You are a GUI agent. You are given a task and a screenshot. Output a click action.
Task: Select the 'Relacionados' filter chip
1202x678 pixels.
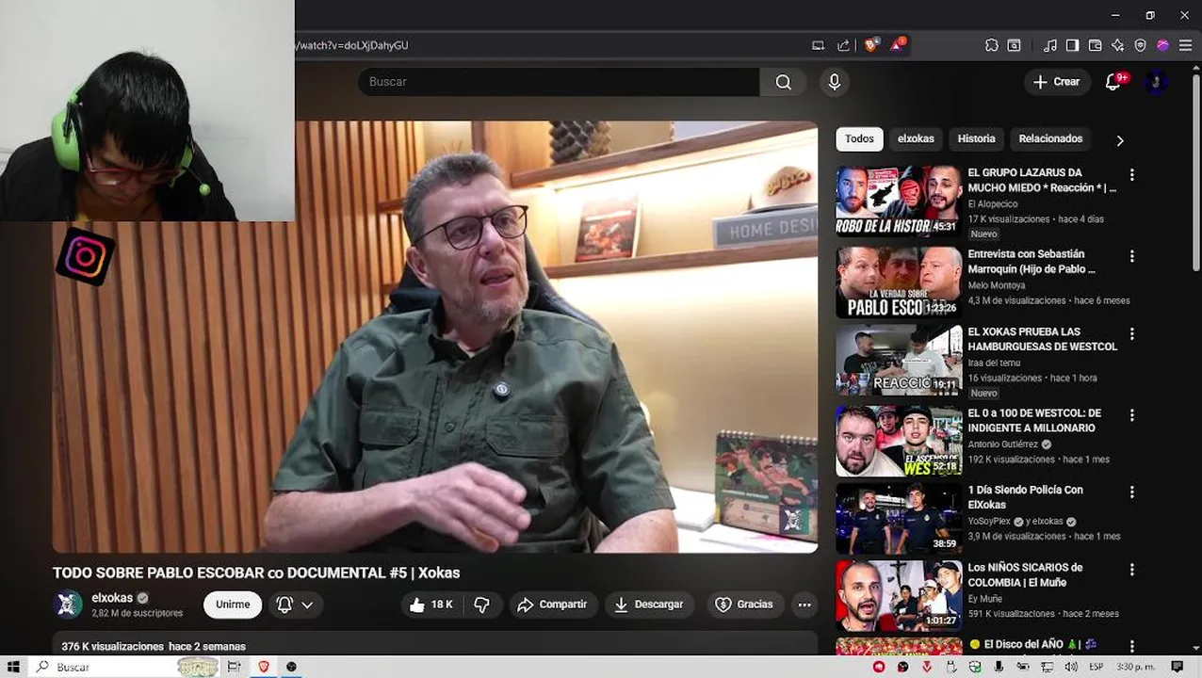(x=1050, y=139)
